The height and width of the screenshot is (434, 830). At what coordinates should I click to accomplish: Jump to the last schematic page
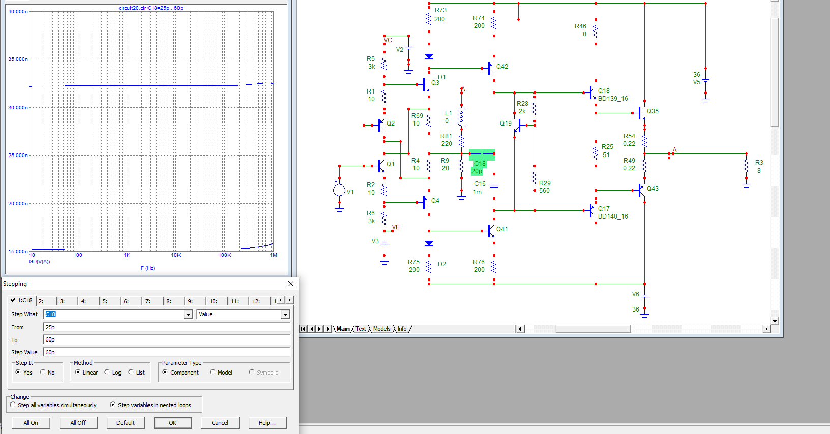point(328,329)
